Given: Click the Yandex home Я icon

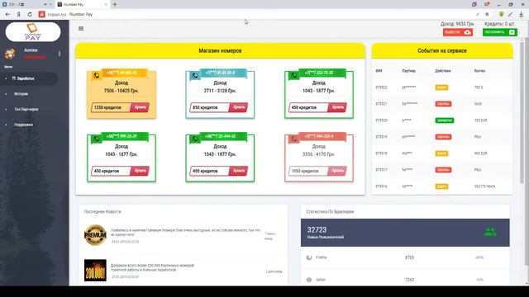Looking at the screenshot, I should [x=19, y=15].
